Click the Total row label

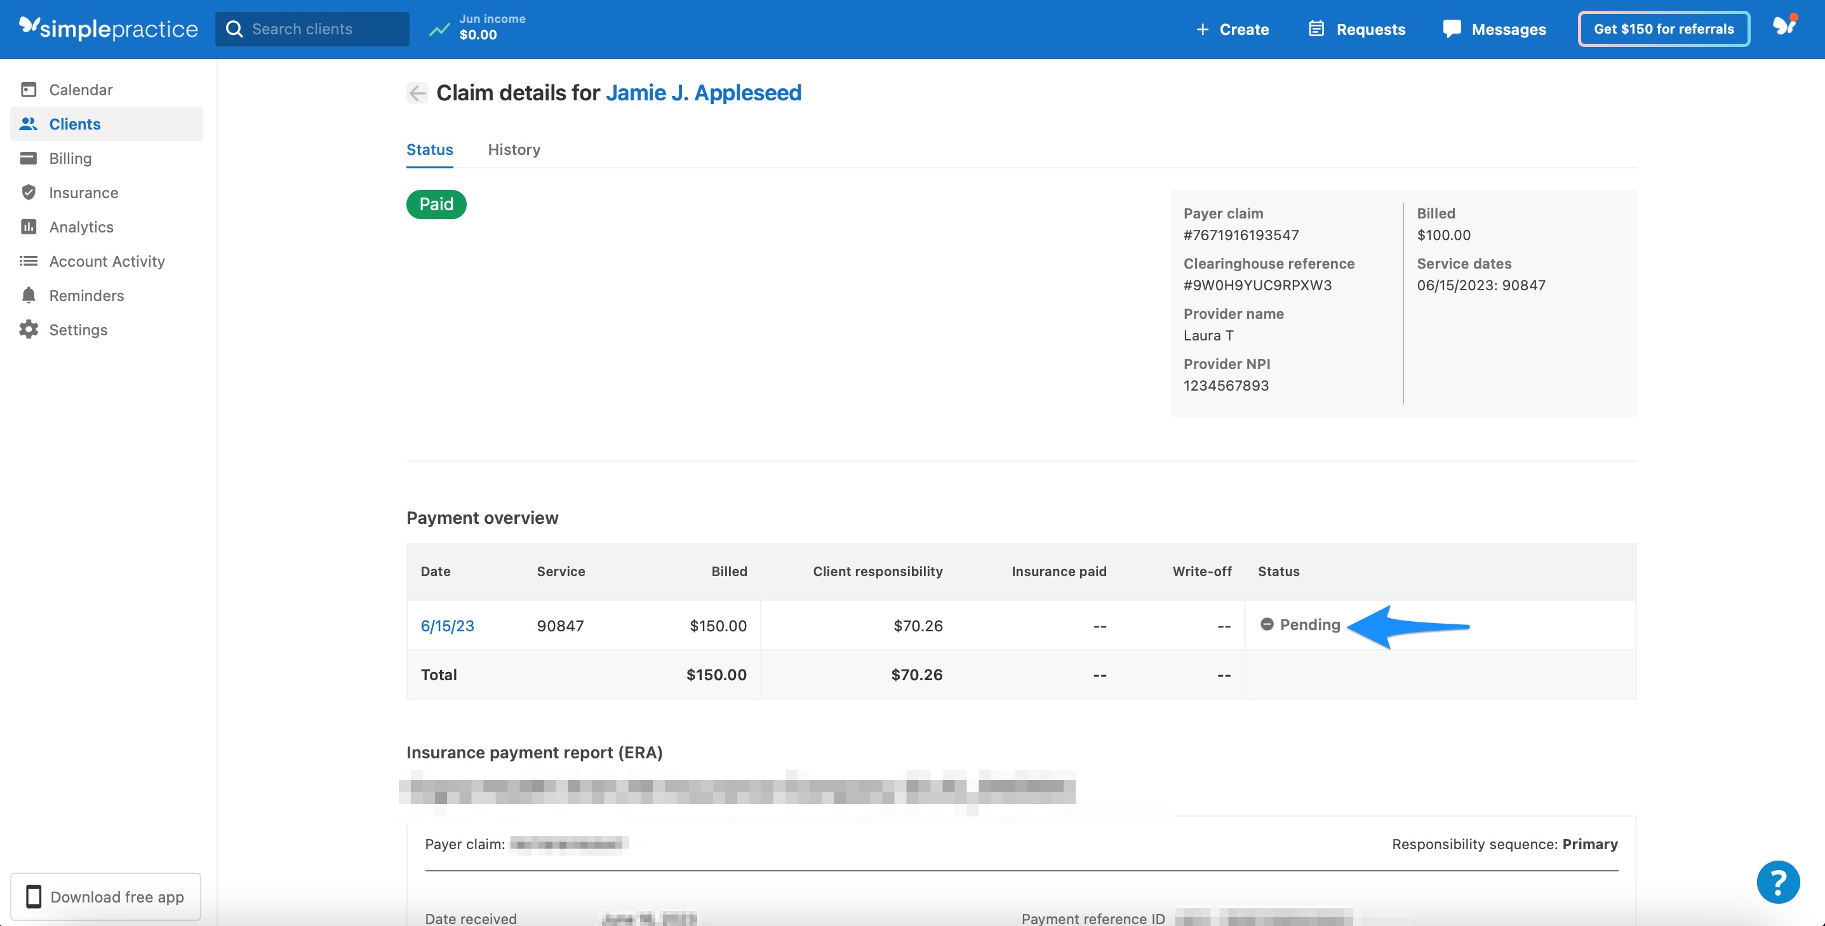coord(439,674)
